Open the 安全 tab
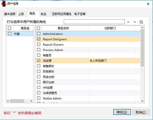Screen dimensions: 153x120 (x=44, y=14)
